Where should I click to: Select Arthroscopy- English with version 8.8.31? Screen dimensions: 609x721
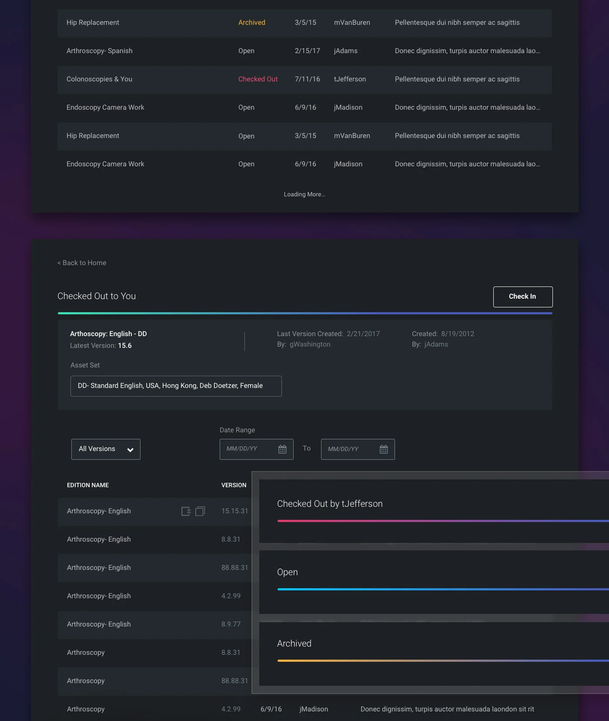pos(154,539)
